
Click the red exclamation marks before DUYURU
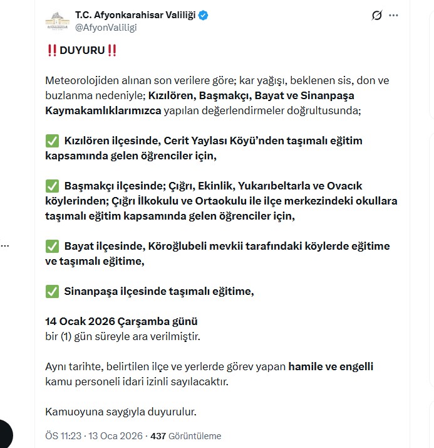pos(53,51)
